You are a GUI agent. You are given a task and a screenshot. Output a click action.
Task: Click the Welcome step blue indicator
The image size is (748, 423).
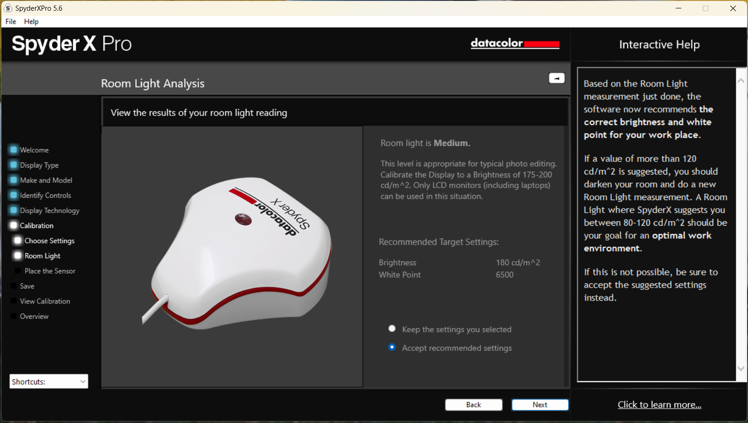coord(14,149)
